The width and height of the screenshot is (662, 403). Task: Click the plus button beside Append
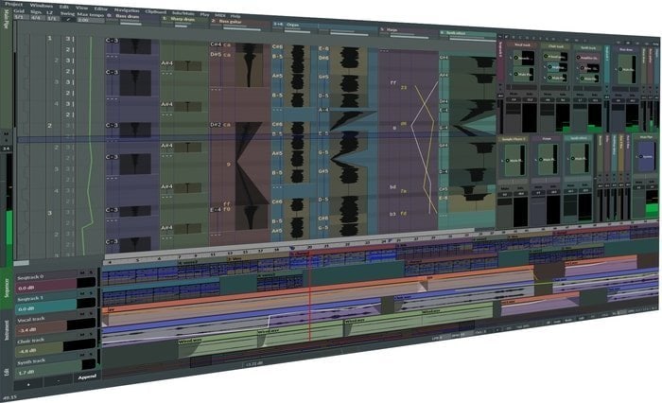coord(28,384)
